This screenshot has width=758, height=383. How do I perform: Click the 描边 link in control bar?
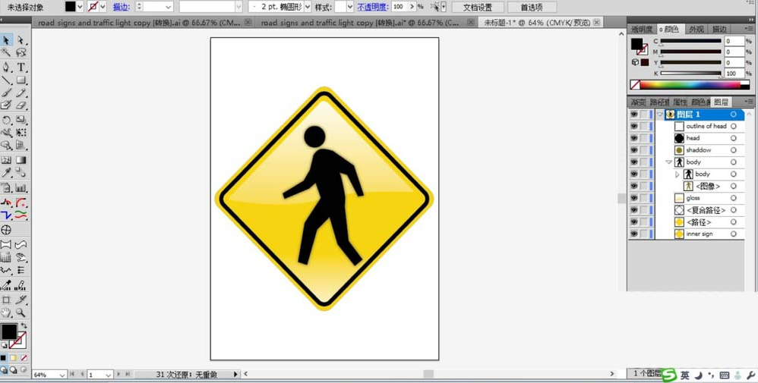(121, 8)
